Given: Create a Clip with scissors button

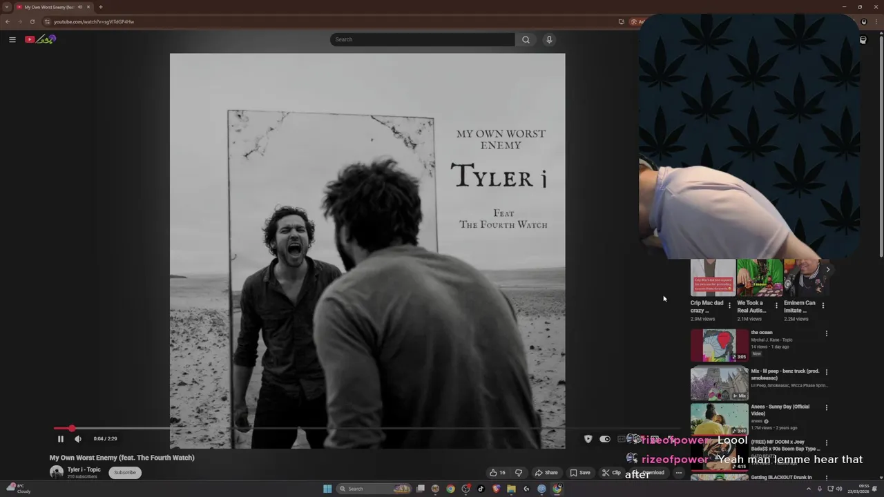Looking at the screenshot, I should point(612,473).
